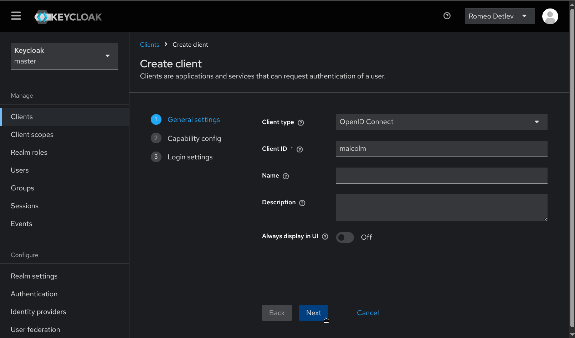Open the Client type OpenID Connect dropdown
575x338 pixels.
tap(442, 122)
